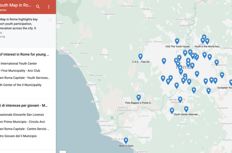Click the Fiumicino place label on map
The height and width of the screenshot is (153, 232).
[x=102, y=121]
